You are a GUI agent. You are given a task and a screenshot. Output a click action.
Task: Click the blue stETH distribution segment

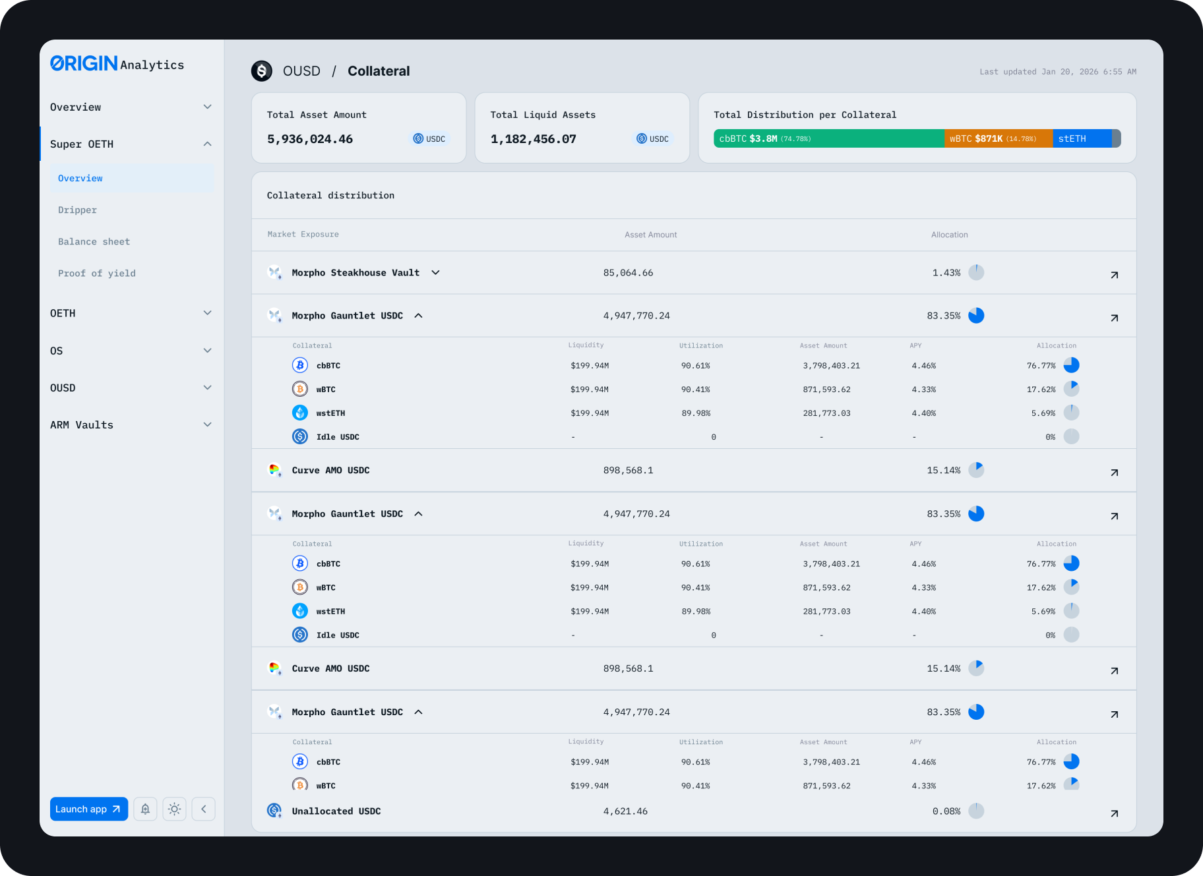click(1082, 138)
